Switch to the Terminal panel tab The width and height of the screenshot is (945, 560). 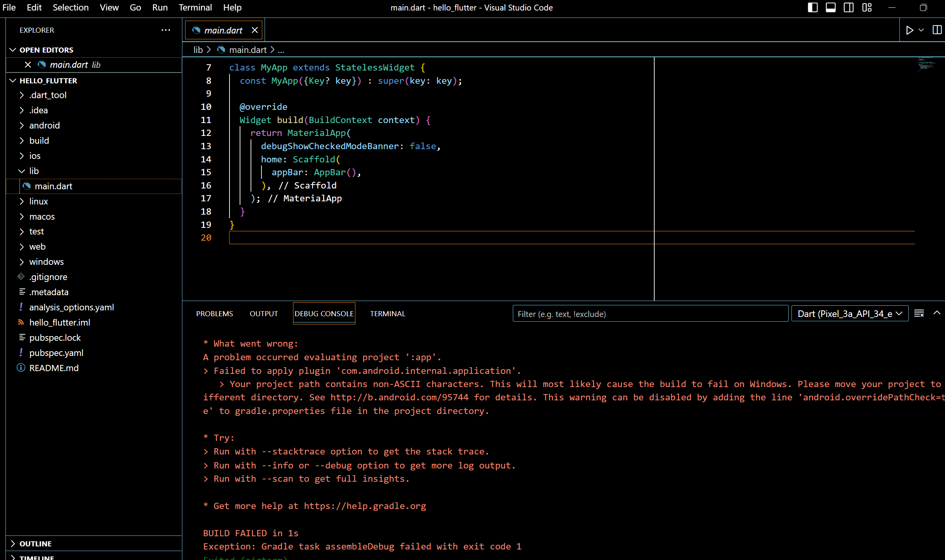[x=388, y=313]
